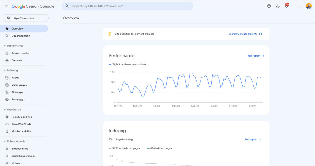315x166 pixels.
Task: Open the Page indexing Full report link
Action: point(253,140)
